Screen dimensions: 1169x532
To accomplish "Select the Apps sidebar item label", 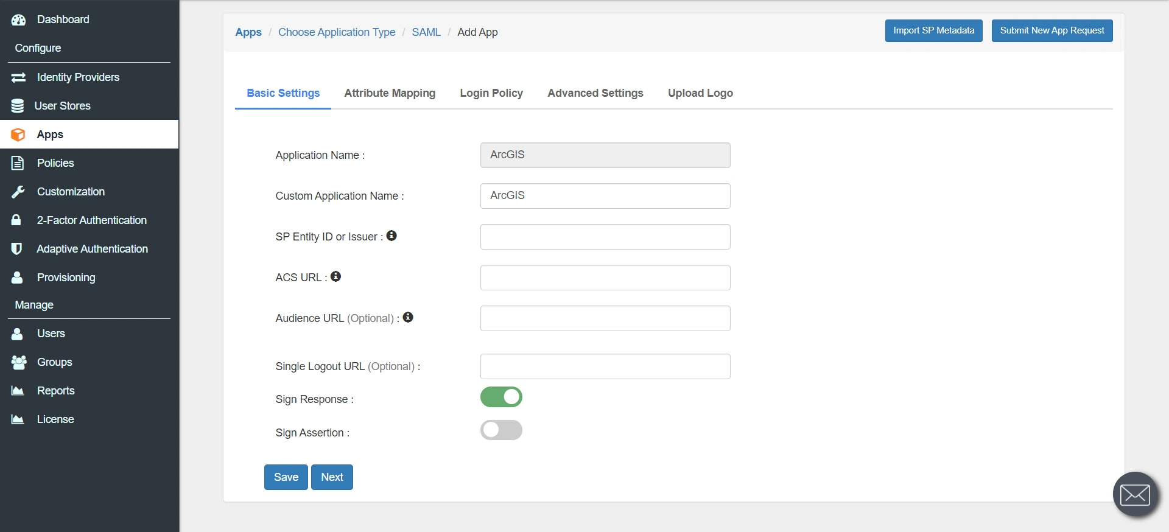I will (50, 135).
